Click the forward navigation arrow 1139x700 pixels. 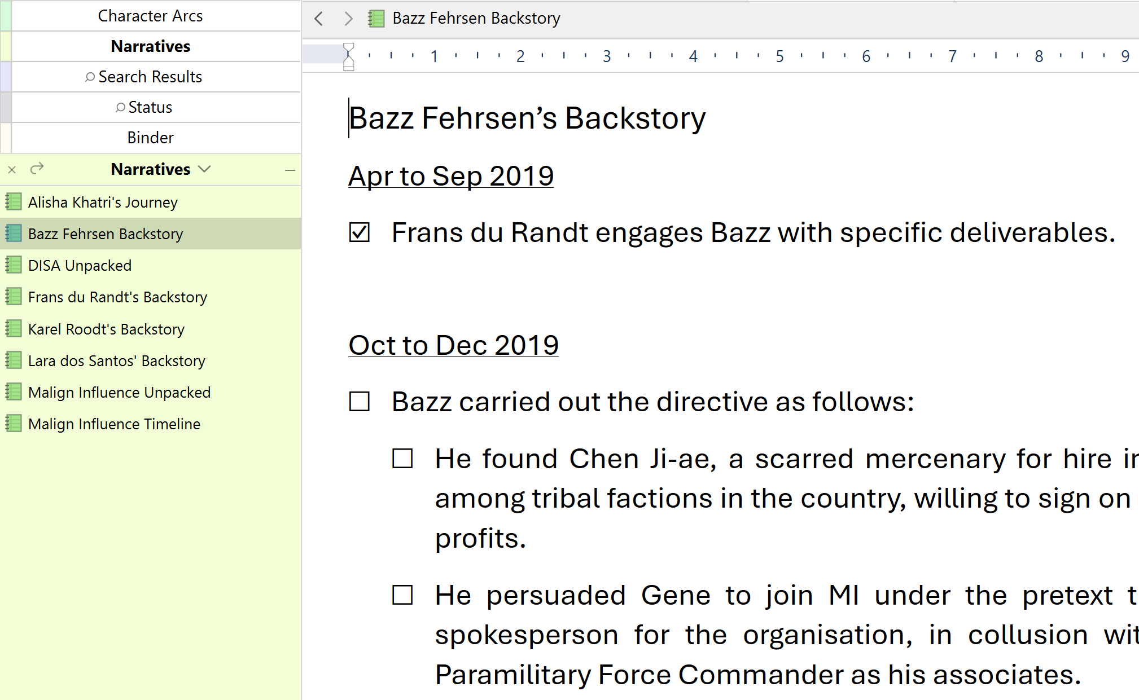(348, 19)
